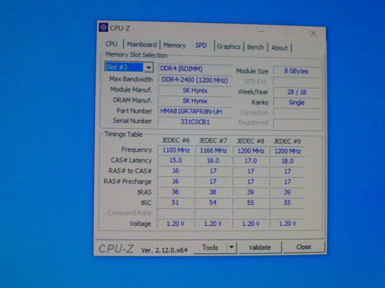Click the CAS# Latency 16.0 cell
The height and width of the screenshot is (288, 385).
coord(213,161)
